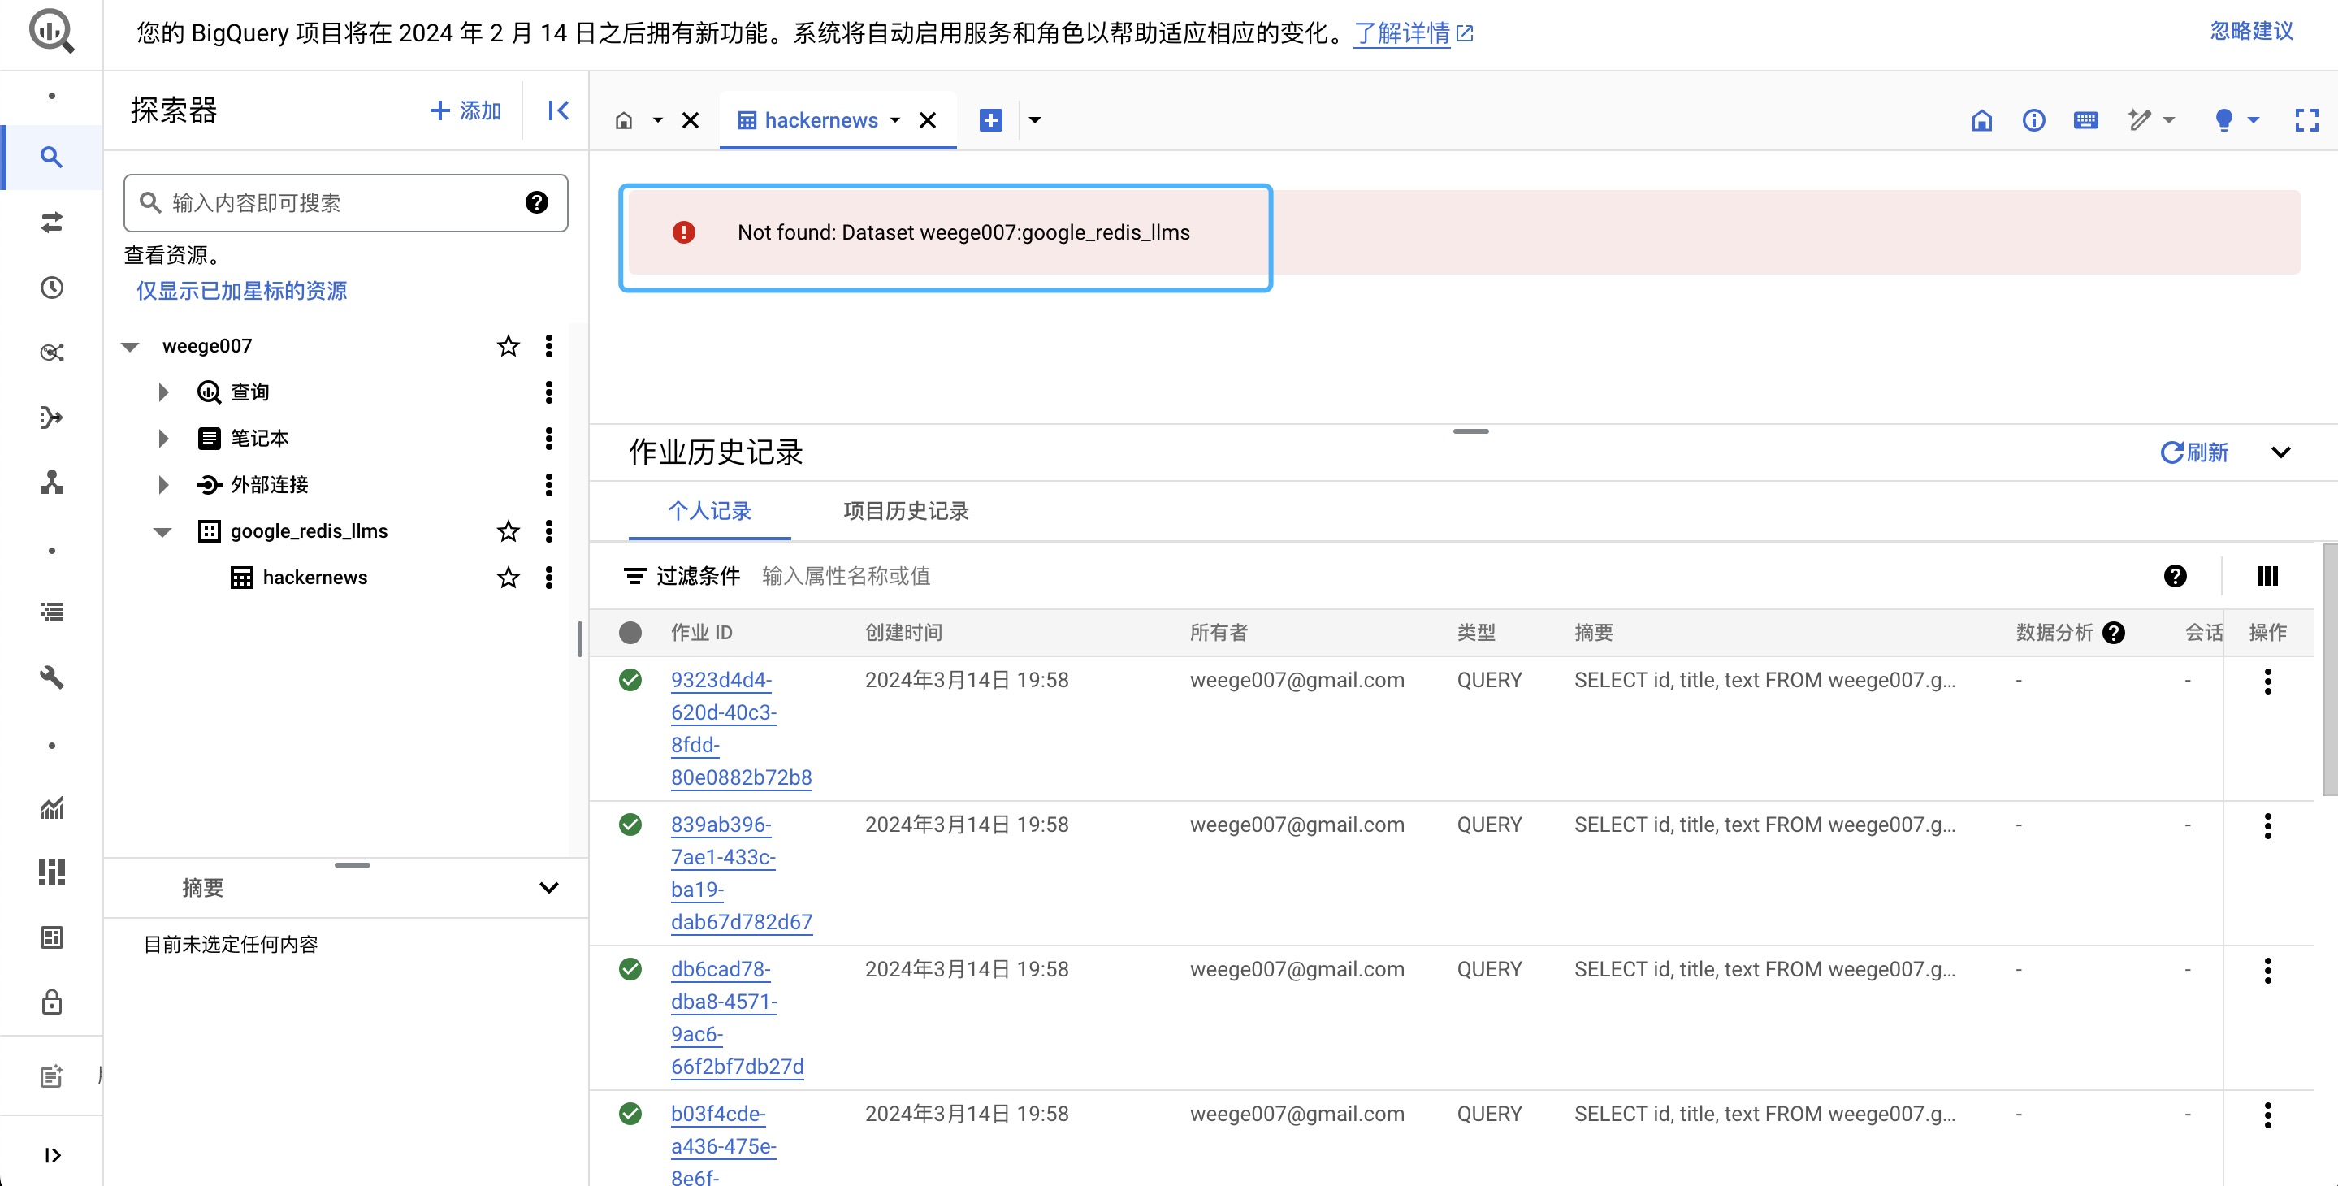Collapse the explorer panel with arrow icon
This screenshot has height=1186, width=2338.
(x=557, y=110)
